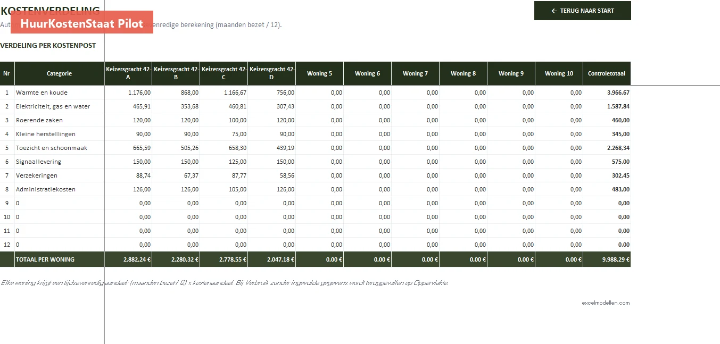720x344 pixels.
Task: Select the control total 3.966,67
Action: coord(607,93)
